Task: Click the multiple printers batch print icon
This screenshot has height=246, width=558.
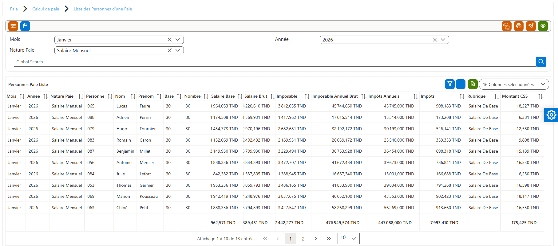Action: pyautogui.click(x=507, y=26)
